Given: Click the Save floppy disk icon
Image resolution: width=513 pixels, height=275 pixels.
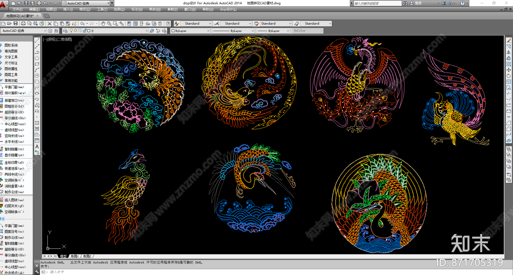Looking at the screenshot, I should click(x=15, y=23).
